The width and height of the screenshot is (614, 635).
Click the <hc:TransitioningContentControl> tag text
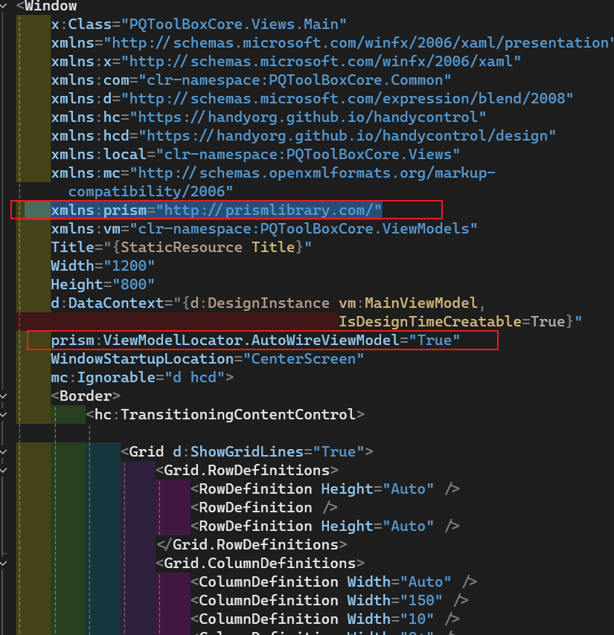pyautogui.click(x=225, y=415)
